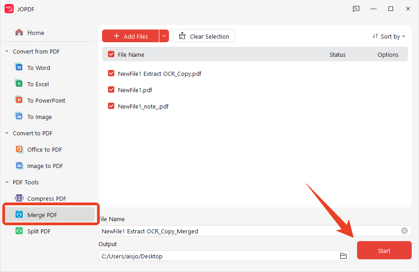Go to the Home menu item
419x272 pixels.
(x=30, y=33)
